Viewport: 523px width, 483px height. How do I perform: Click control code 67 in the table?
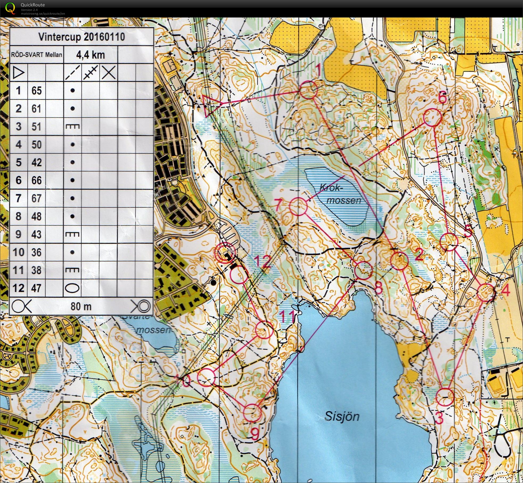pyautogui.click(x=36, y=199)
